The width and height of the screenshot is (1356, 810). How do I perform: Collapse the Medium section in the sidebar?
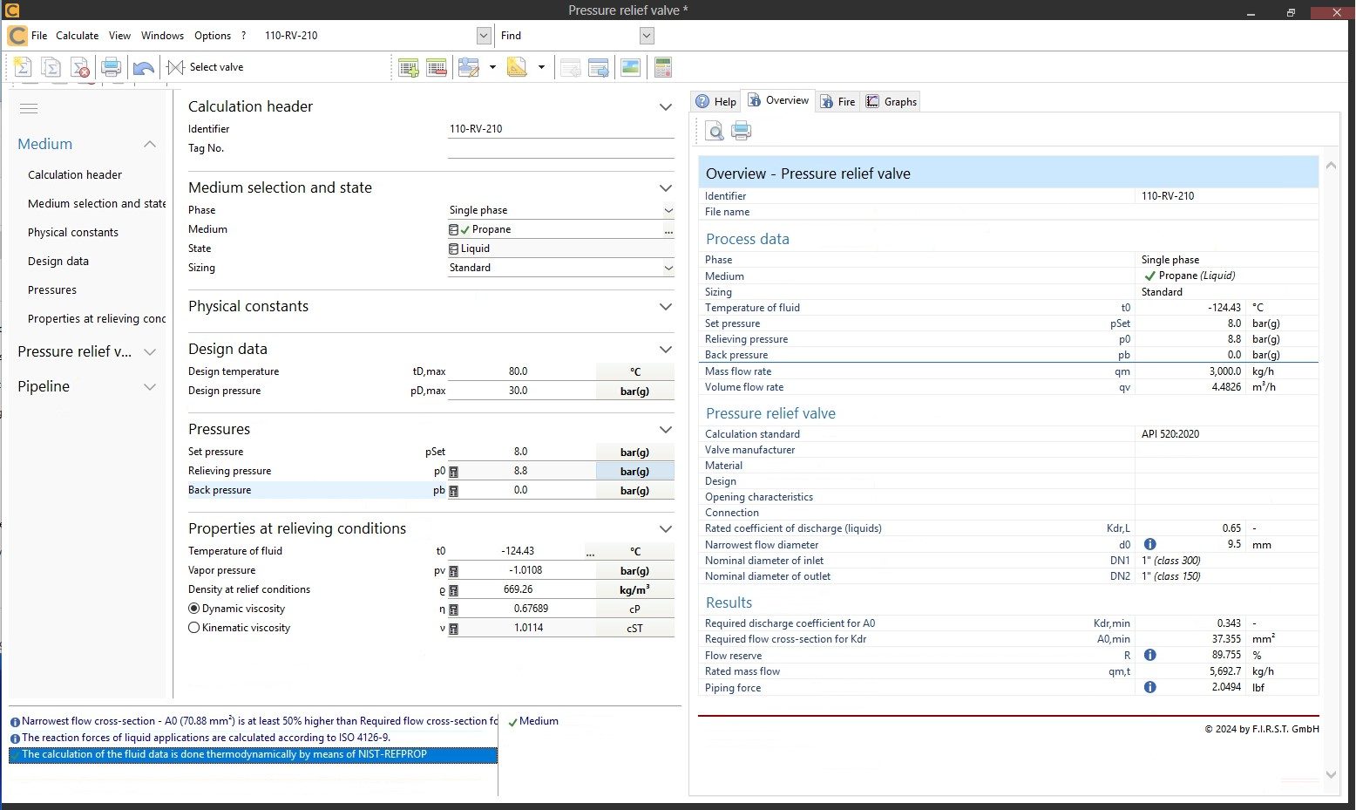point(150,144)
